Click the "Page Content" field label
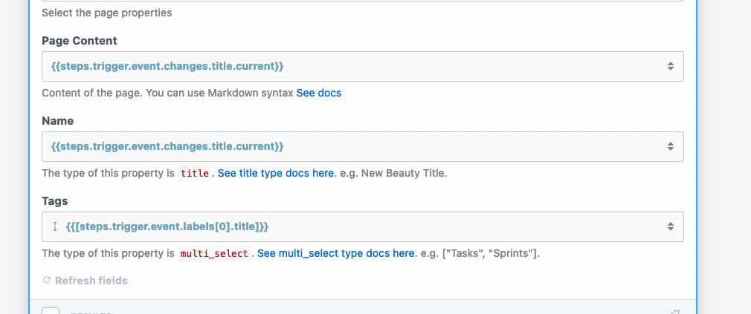The image size is (751, 314). point(80,41)
